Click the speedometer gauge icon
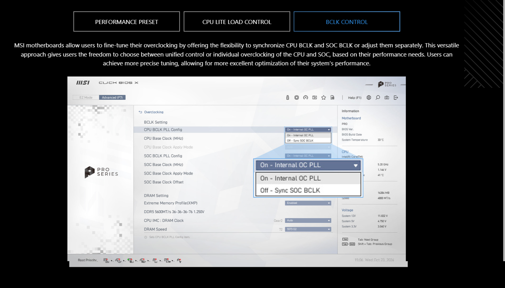Viewport: 505px width, 288px height. point(306,98)
